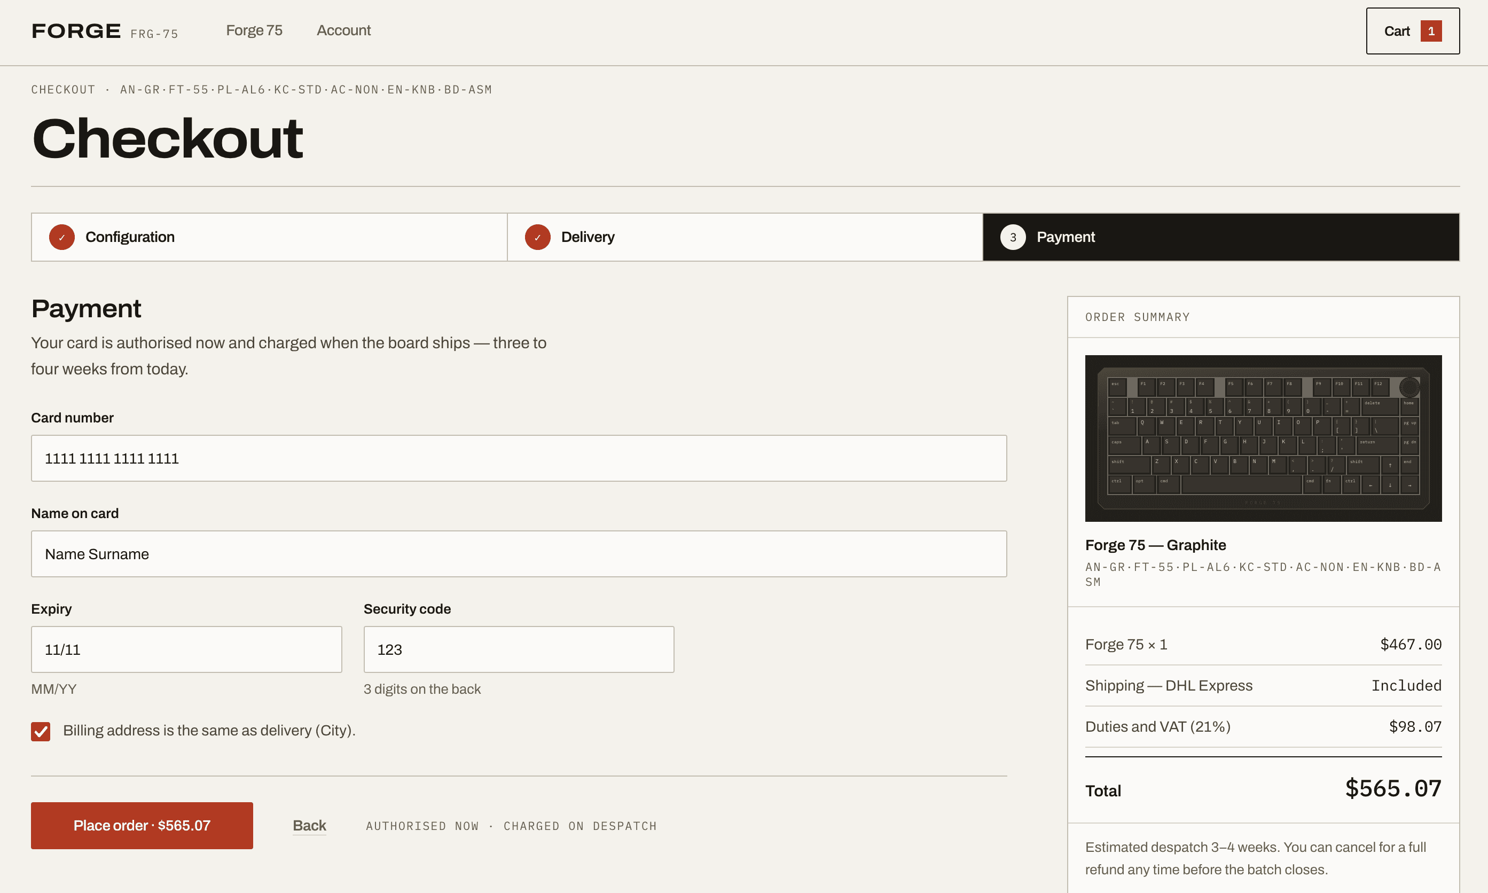The height and width of the screenshot is (893, 1488).
Task: Click the 'Duties and VAT (21%)' row label
Action: tap(1158, 727)
